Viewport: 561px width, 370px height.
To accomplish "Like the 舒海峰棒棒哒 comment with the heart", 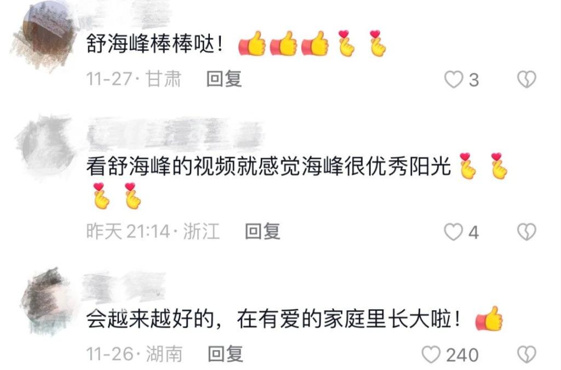I will (454, 79).
